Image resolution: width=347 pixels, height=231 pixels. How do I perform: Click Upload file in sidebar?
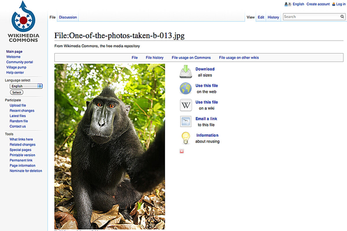pyautogui.click(x=18, y=105)
